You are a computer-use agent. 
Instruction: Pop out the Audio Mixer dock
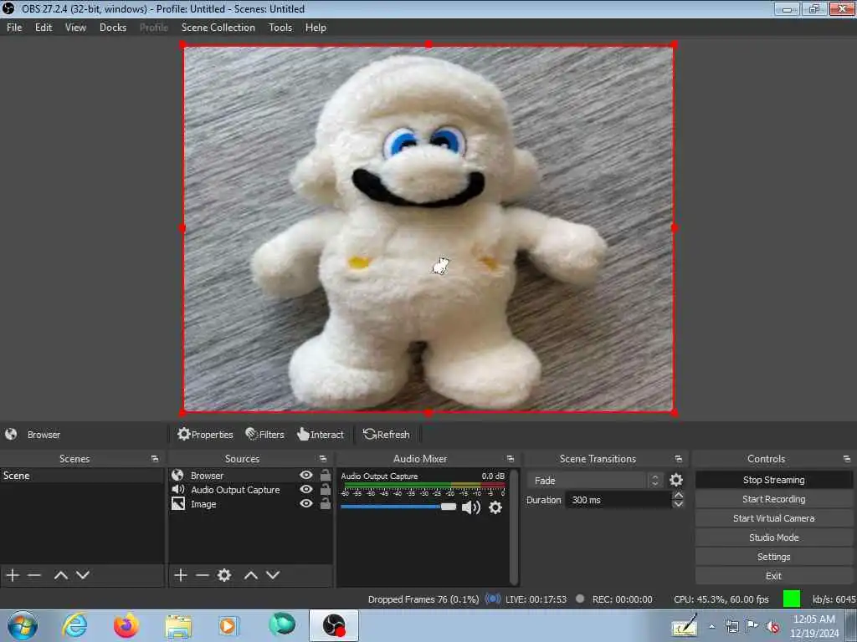510,459
